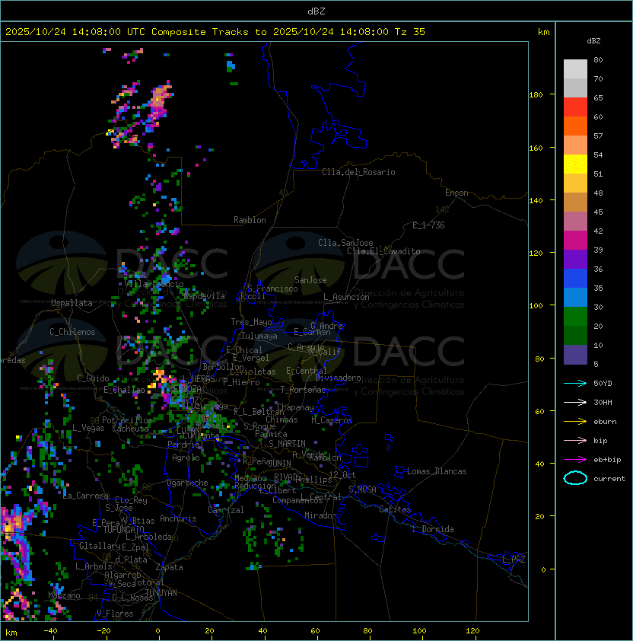The width and height of the screenshot is (633, 641).
Task: Click the 180 km axis tick label
Action: point(536,95)
